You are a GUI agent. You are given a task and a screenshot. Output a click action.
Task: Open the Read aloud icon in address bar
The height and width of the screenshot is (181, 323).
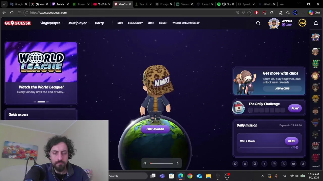(243, 13)
